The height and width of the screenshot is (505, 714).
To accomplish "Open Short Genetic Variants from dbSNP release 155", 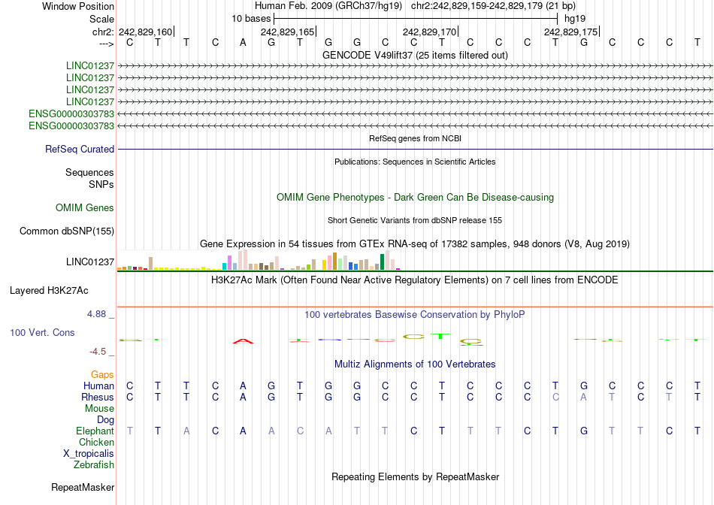I will (x=415, y=220).
